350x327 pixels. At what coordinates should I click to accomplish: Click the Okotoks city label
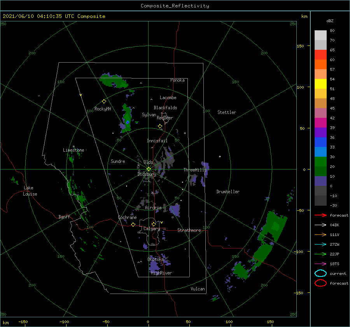click(156, 259)
